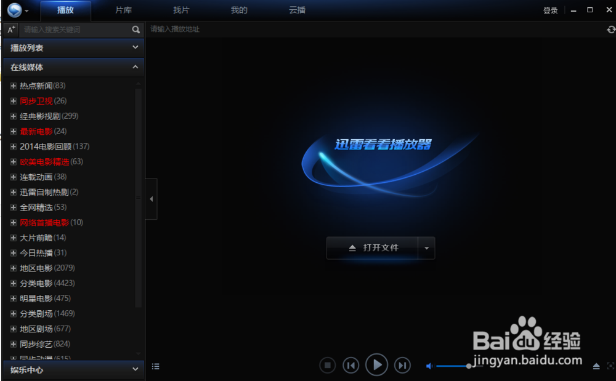Open the 找片 tab
The height and width of the screenshot is (381, 616).
(181, 10)
